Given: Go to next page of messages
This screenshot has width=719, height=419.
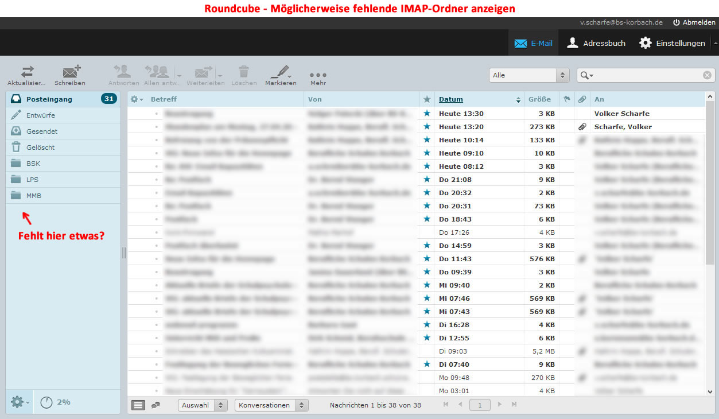Looking at the screenshot, I should (x=500, y=405).
